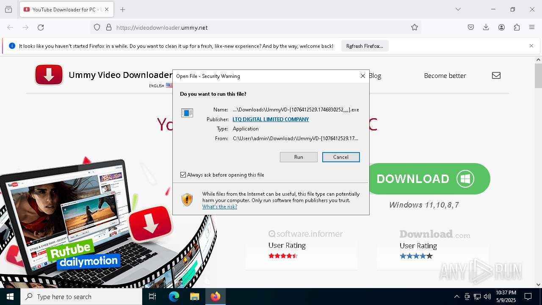
Task: Dismiss the Firefox notification bar
Action: pos(531,46)
